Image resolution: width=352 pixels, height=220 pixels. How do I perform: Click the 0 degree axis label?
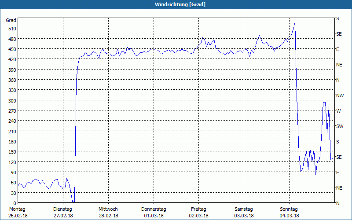coord(15,203)
